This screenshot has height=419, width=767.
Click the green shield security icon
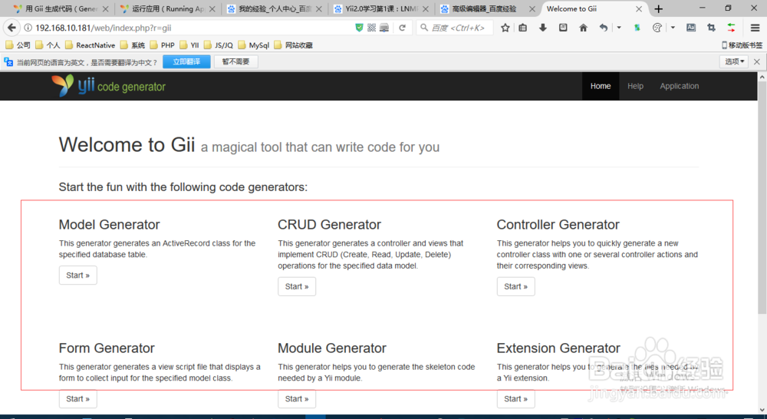tap(359, 28)
